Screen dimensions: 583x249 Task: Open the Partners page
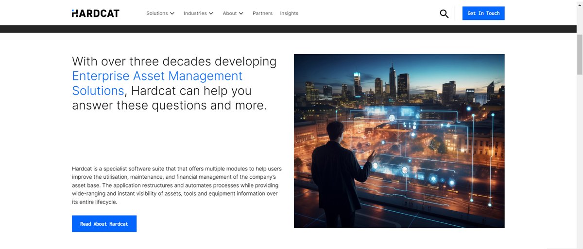pos(262,13)
